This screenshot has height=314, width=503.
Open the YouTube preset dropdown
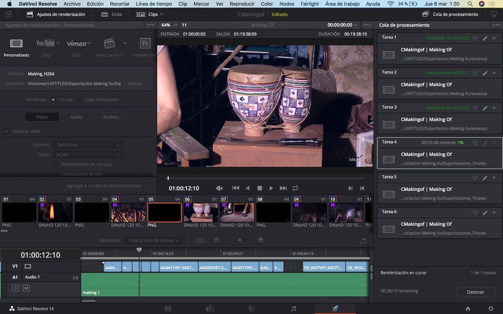coord(58,43)
